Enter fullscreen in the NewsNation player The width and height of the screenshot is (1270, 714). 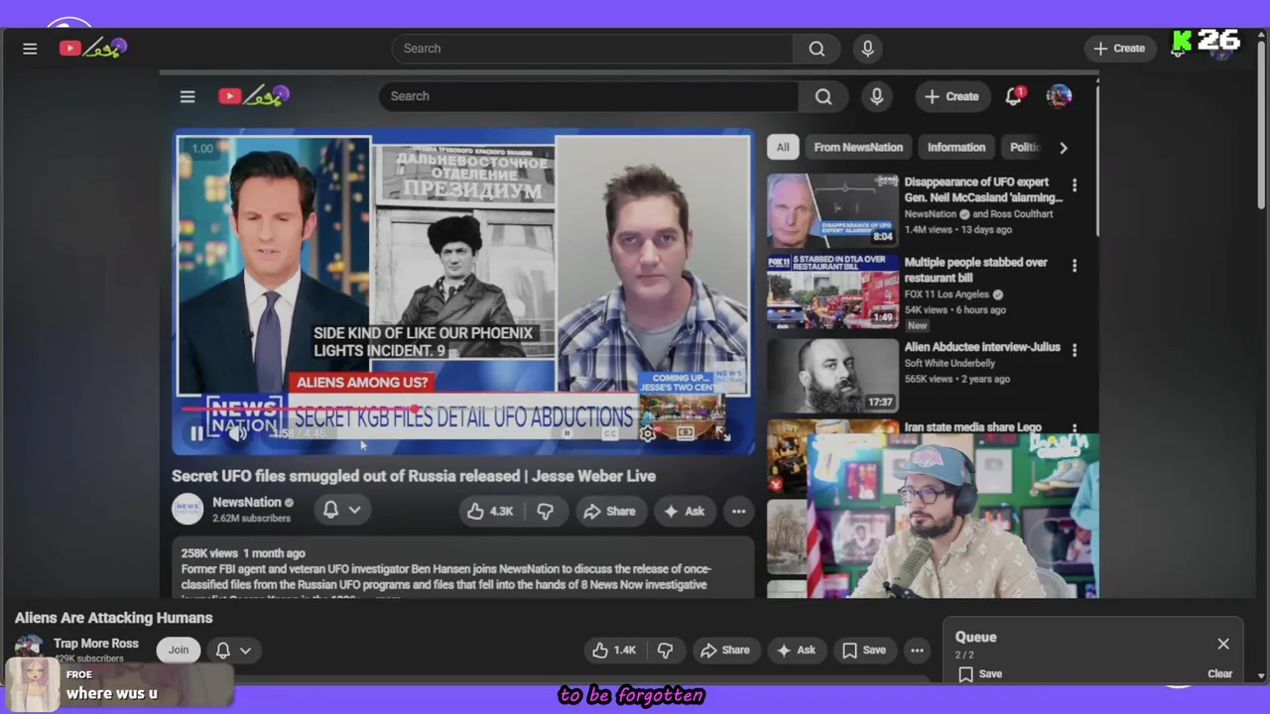tap(723, 433)
